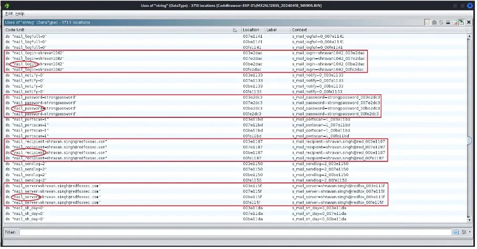Open the Edit menu
Screen dimensions: 477x249
click(9, 13)
